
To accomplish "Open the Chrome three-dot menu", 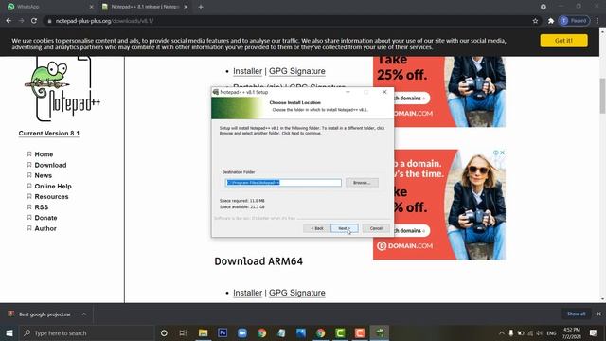I will [x=597, y=21].
